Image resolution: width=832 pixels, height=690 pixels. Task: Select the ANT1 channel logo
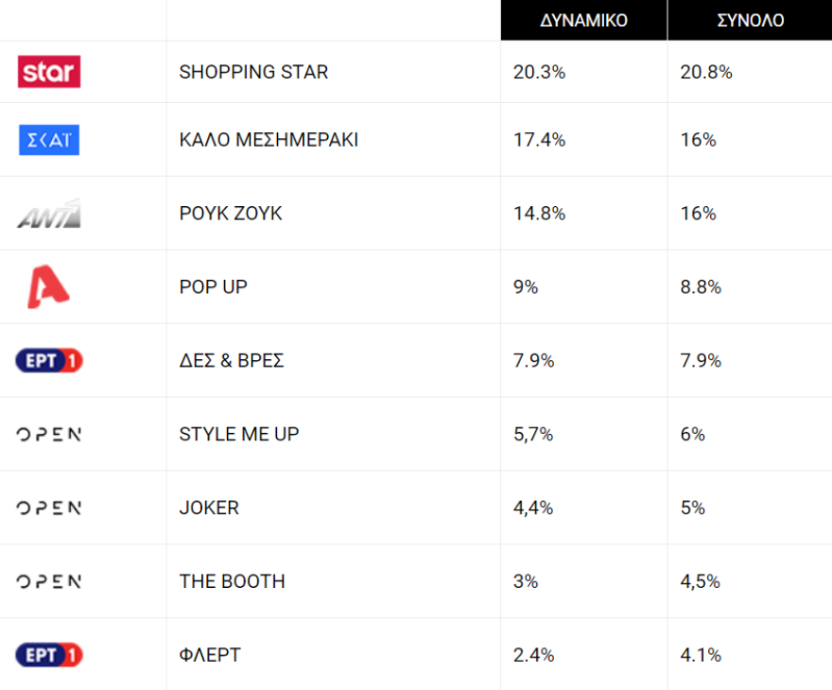tap(49, 215)
